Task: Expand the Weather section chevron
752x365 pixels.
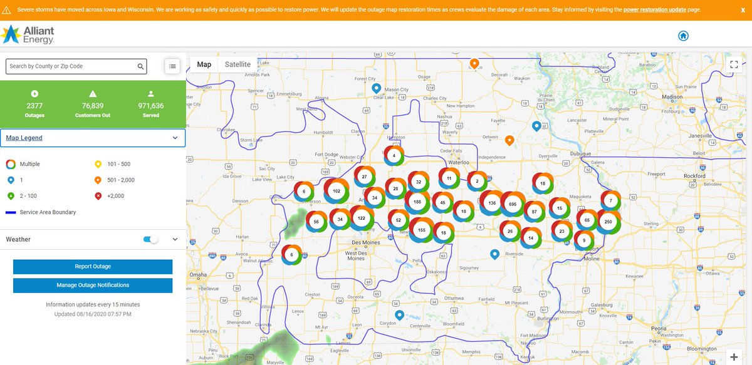Action: coord(175,239)
